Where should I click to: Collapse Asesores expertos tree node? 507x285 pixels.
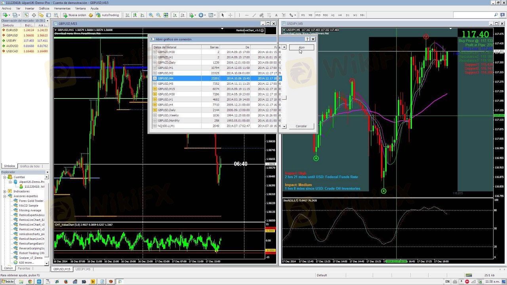pyautogui.click(x=5, y=196)
